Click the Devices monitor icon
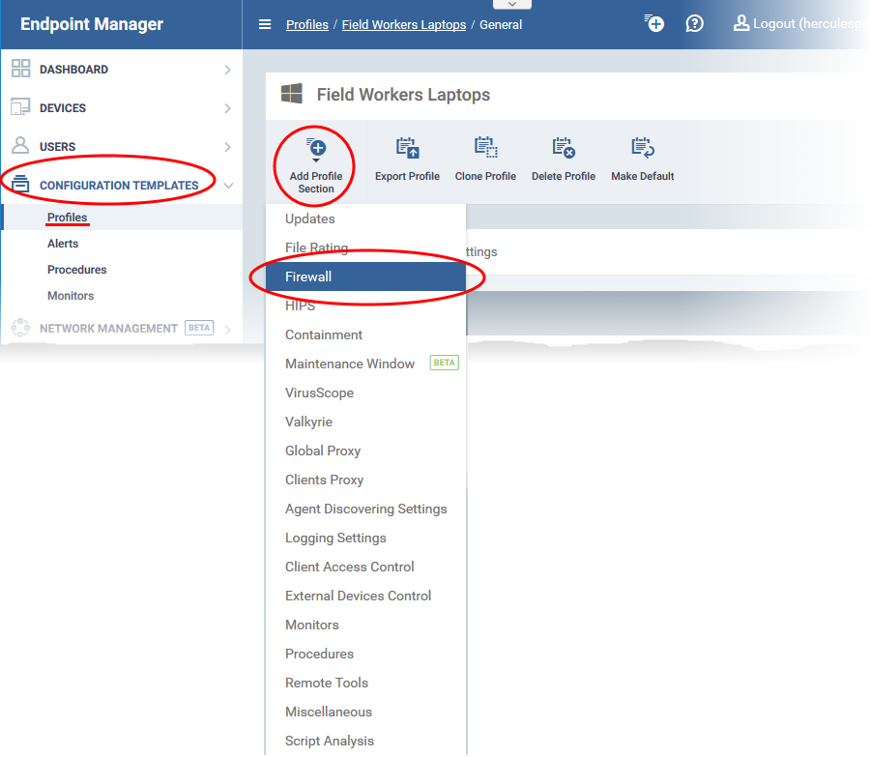Image resolution: width=870 pixels, height=757 pixels. coord(20,107)
